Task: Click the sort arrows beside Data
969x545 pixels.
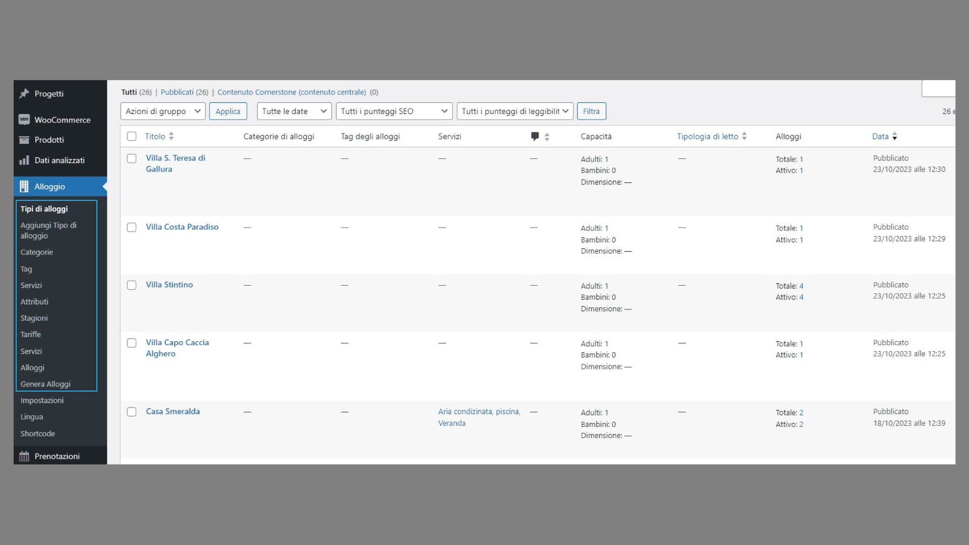Action: [895, 136]
